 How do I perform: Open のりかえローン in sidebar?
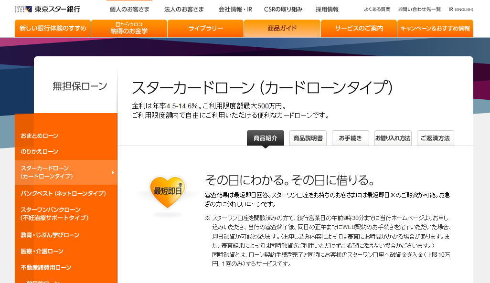40,151
